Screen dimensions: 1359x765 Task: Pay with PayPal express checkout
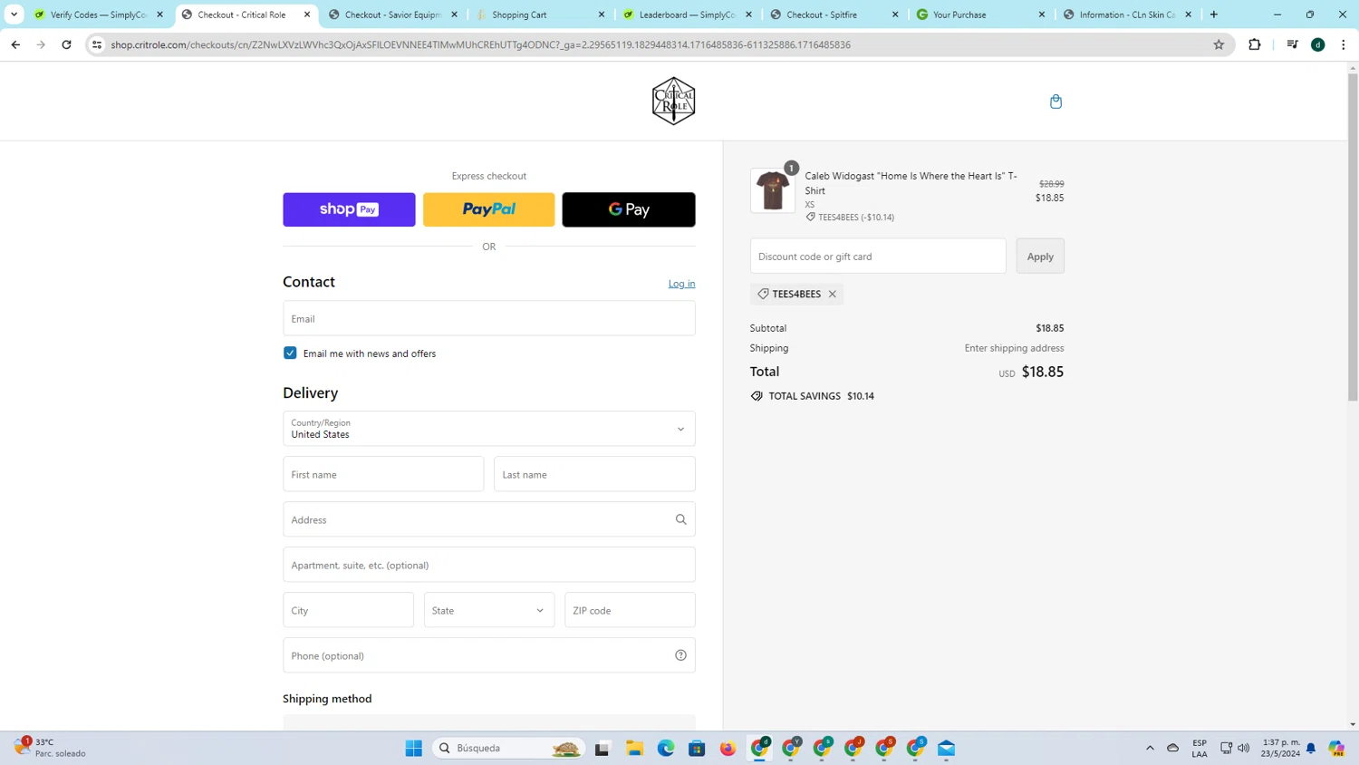coord(489,209)
